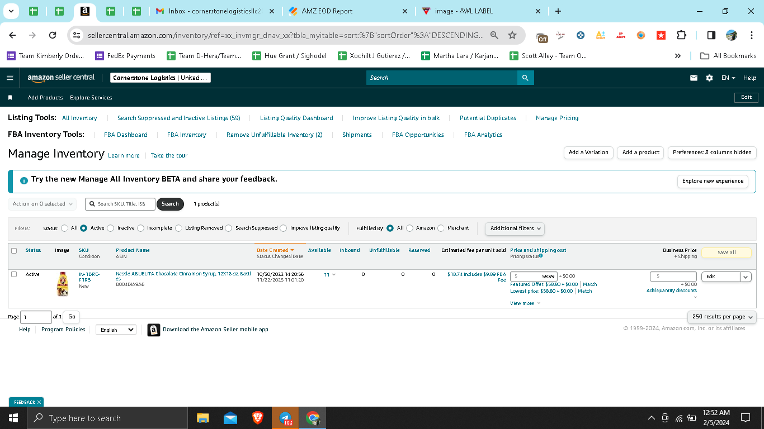Open the footer English language selector
This screenshot has height=429, width=764.
tap(116, 330)
